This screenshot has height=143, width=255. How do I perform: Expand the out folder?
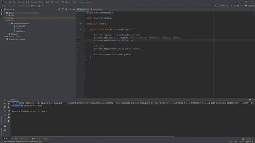pos(7,18)
